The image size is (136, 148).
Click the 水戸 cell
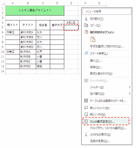[x=43, y=52]
